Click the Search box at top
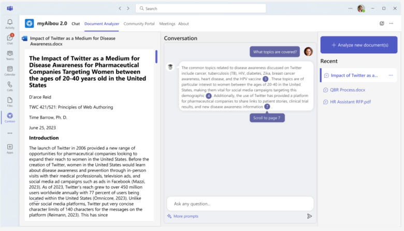The image size is (404, 231). click(201, 8)
